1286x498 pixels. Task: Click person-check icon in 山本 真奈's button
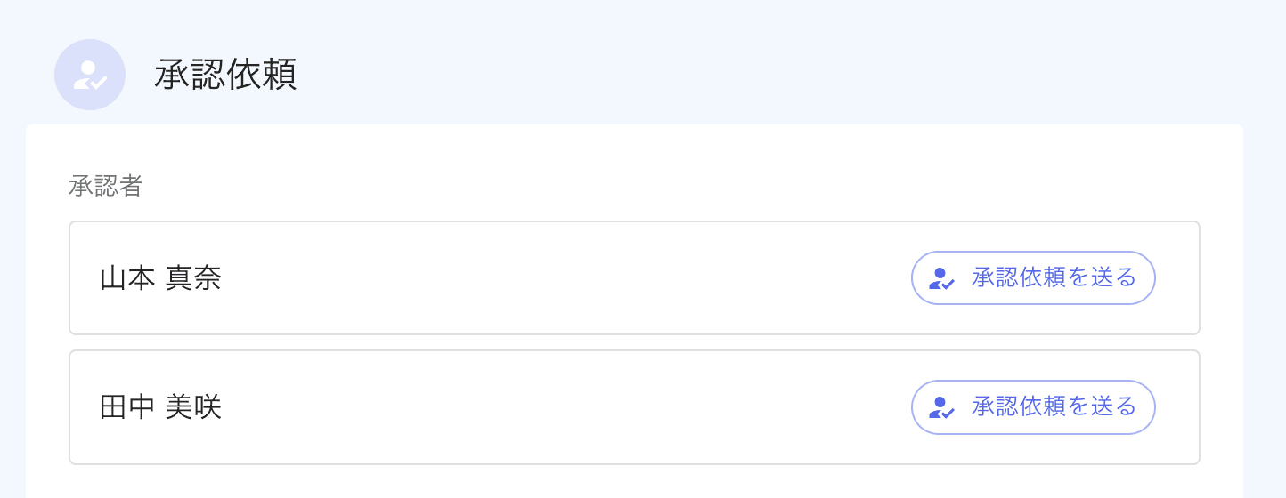pos(941,279)
